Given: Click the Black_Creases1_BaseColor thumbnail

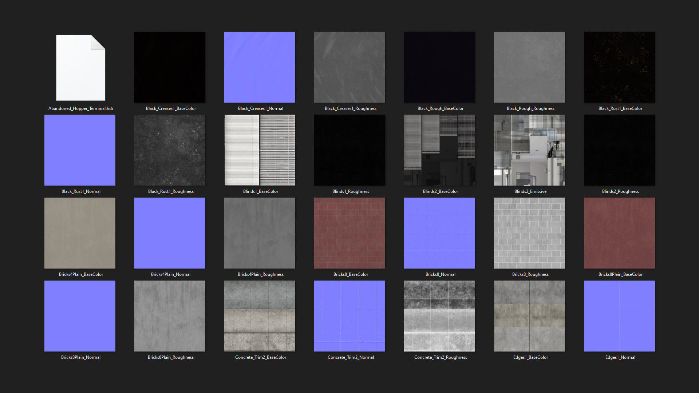Looking at the screenshot, I should pyautogui.click(x=170, y=67).
